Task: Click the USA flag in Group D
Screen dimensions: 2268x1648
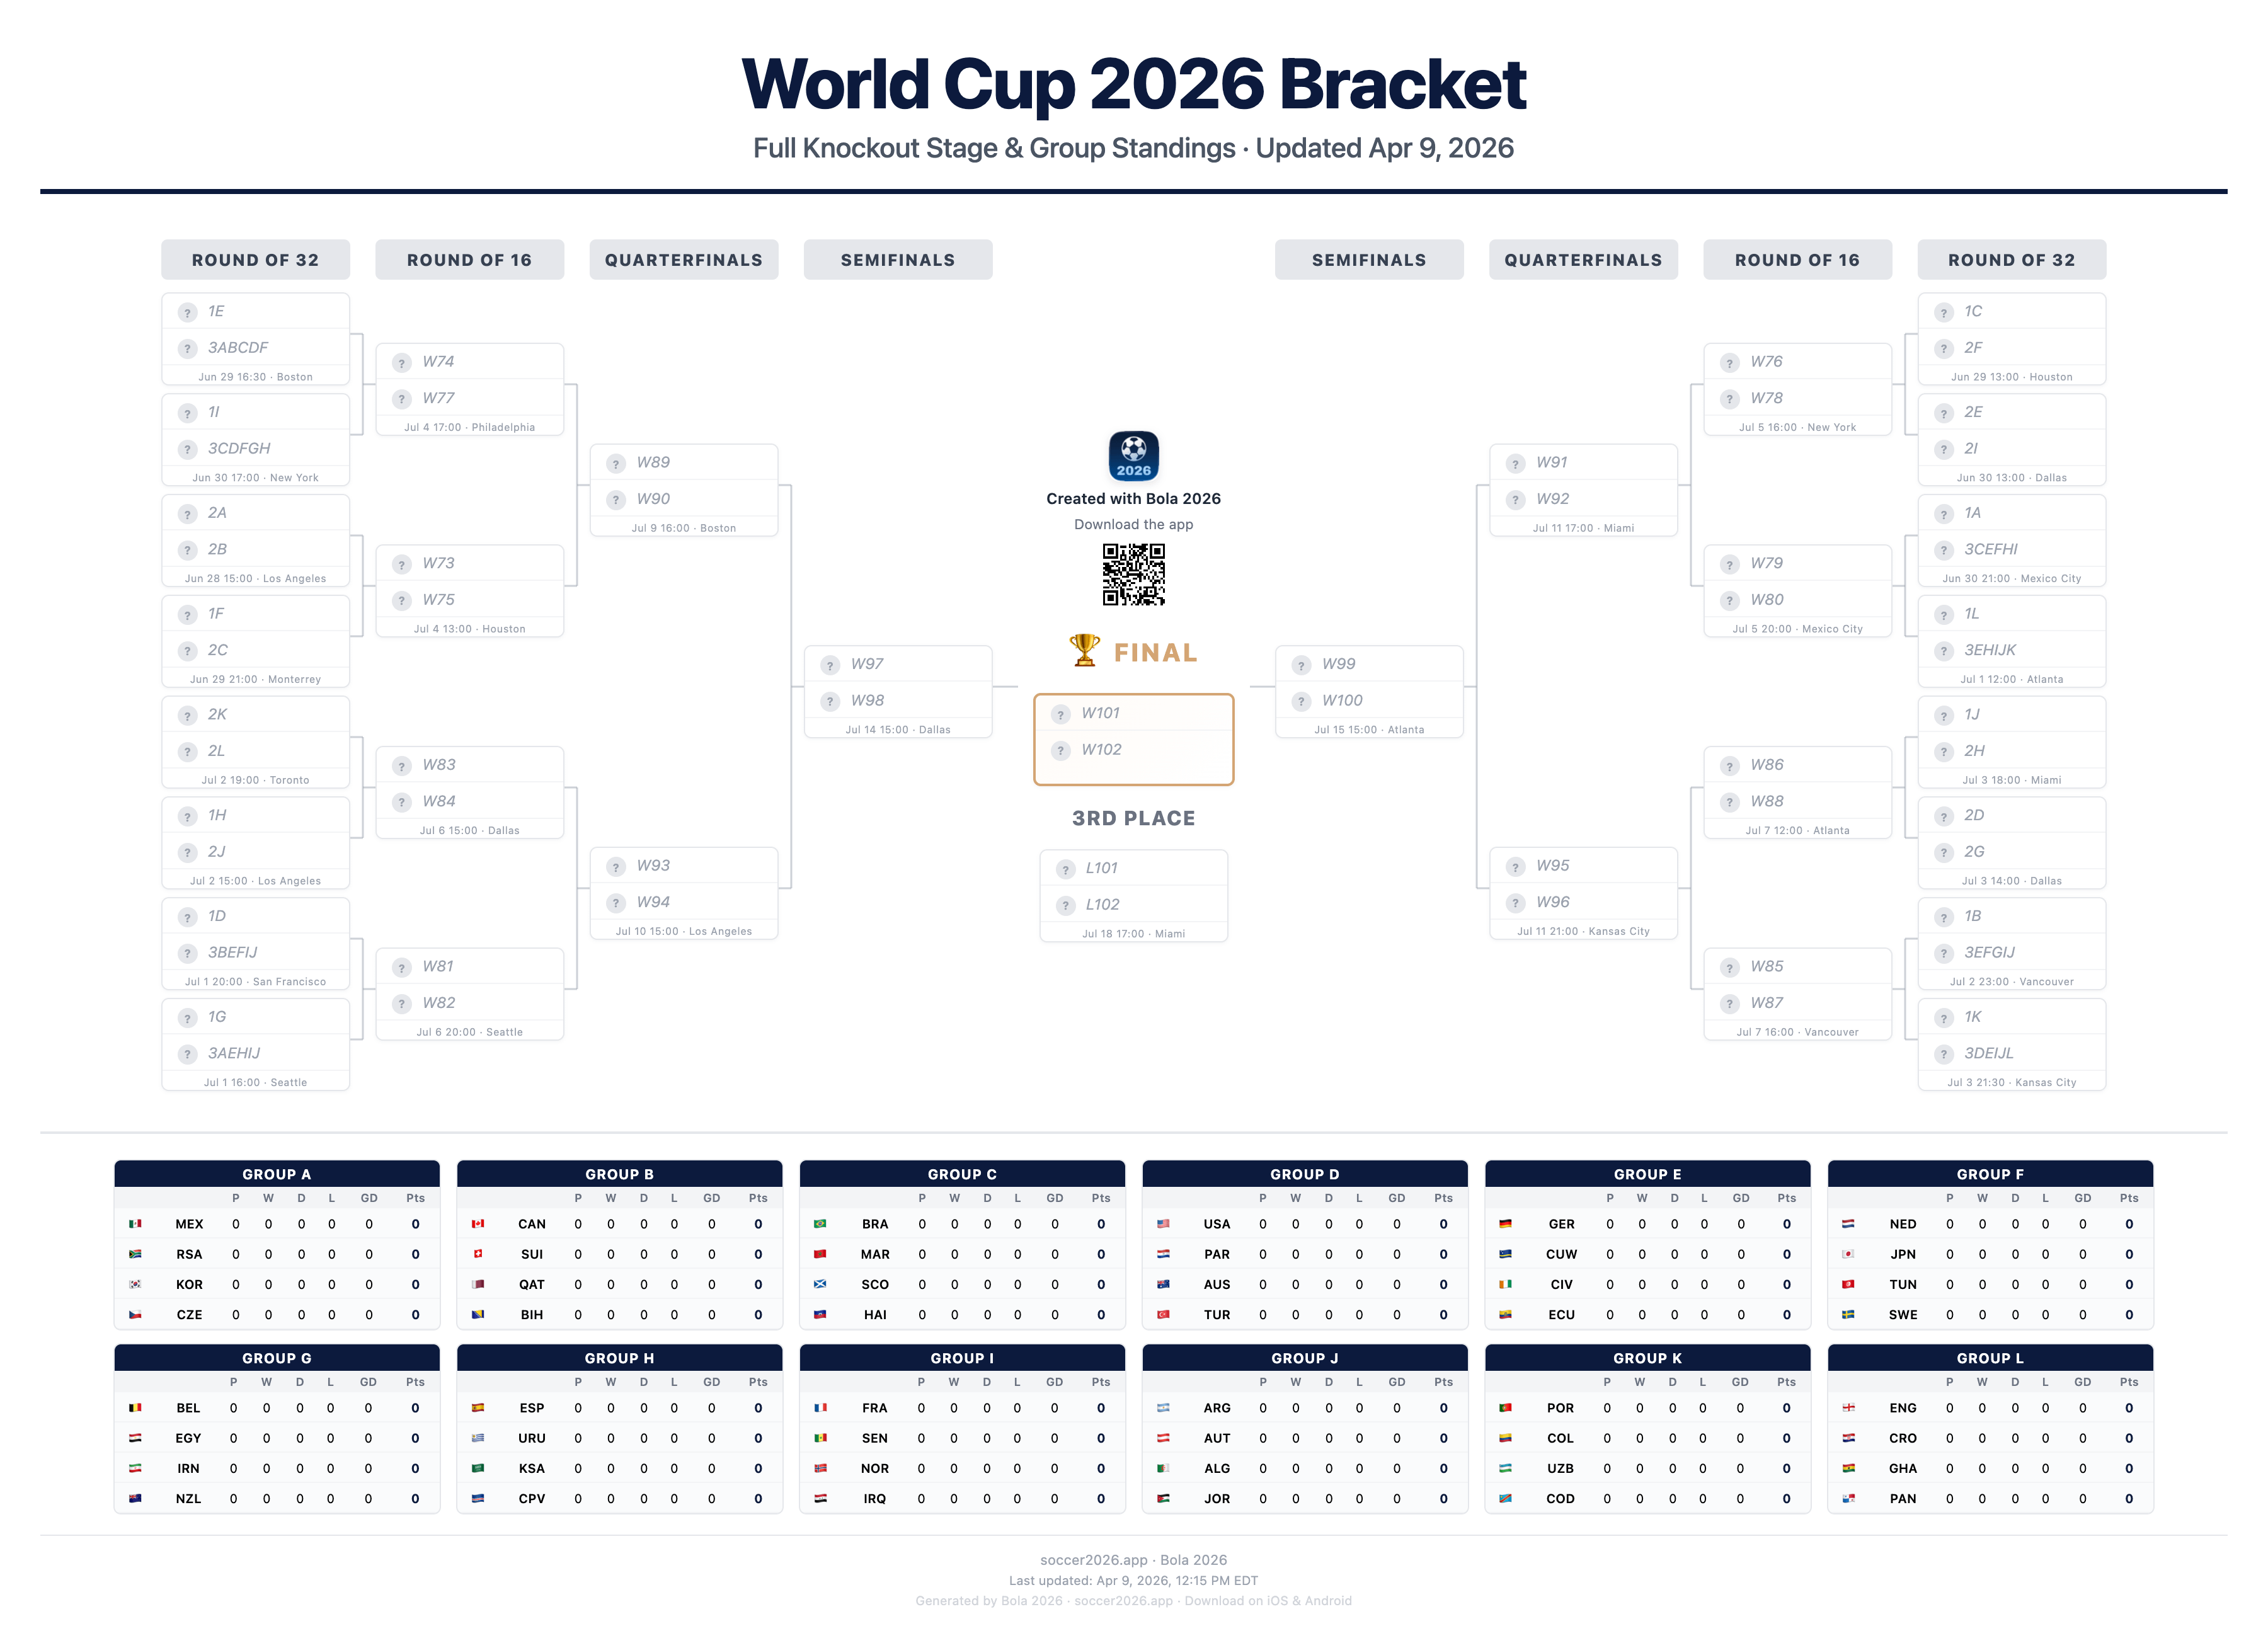Action: [x=1163, y=1223]
